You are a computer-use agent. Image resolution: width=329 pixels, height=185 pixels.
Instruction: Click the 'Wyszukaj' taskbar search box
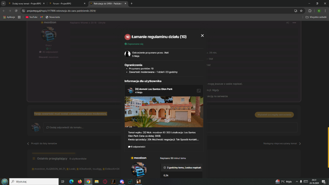coord(34,181)
